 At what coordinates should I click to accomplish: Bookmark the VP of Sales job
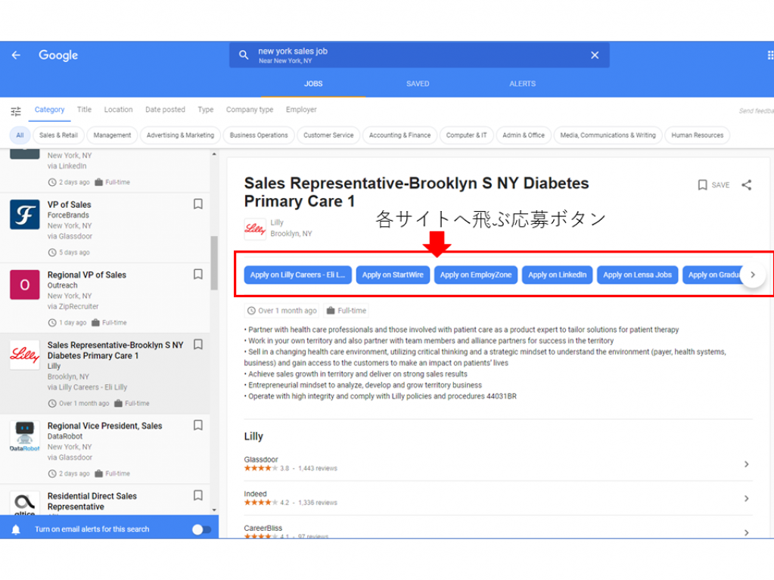click(x=198, y=203)
